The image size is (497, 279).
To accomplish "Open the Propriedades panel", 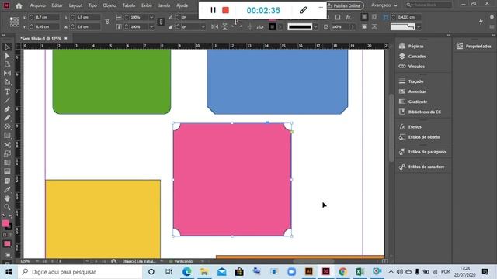I will 474,46.
